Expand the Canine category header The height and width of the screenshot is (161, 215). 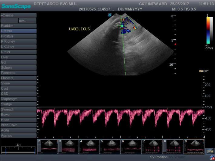click(18, 15)
